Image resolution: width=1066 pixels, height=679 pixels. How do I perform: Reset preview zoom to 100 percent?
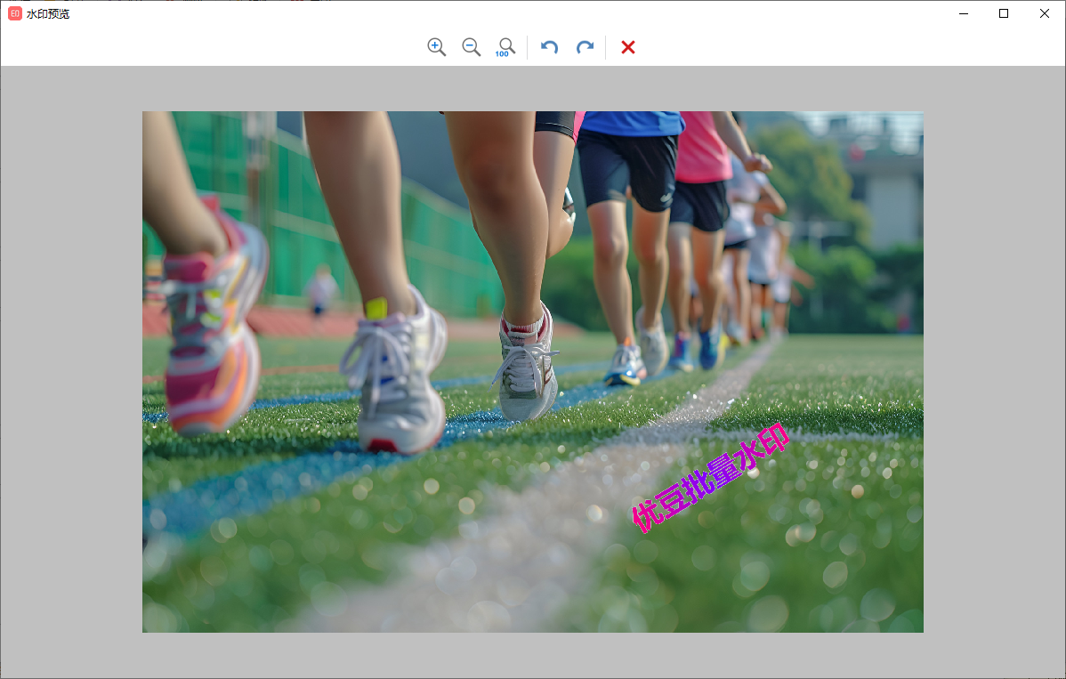pos(505,47)
